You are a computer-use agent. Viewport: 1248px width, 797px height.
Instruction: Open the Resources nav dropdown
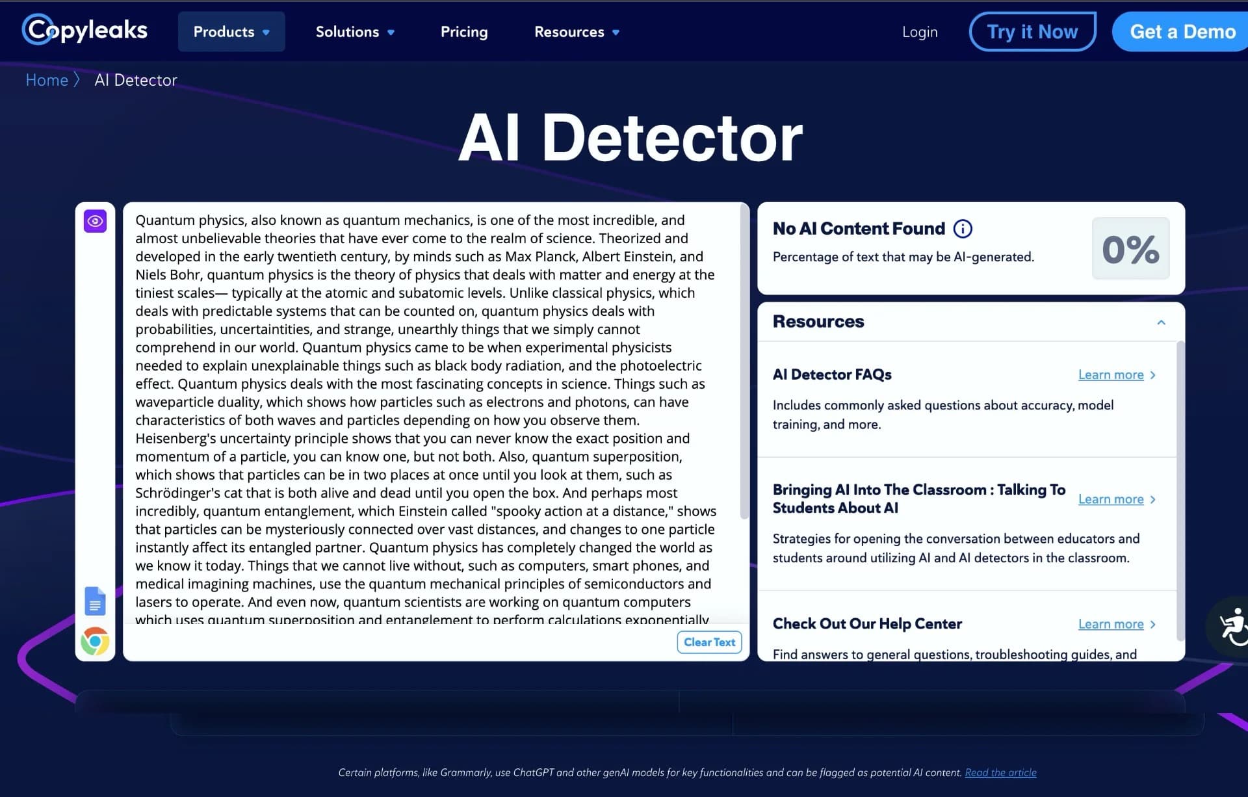click(577, 31)
